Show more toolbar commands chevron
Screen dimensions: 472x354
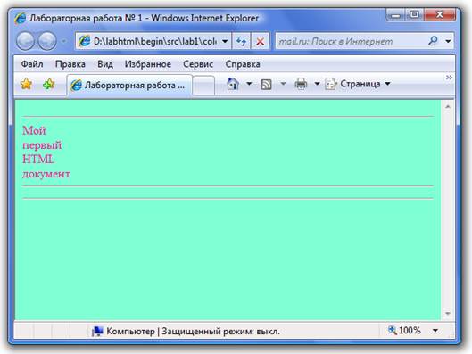click(x=449, y=78)
